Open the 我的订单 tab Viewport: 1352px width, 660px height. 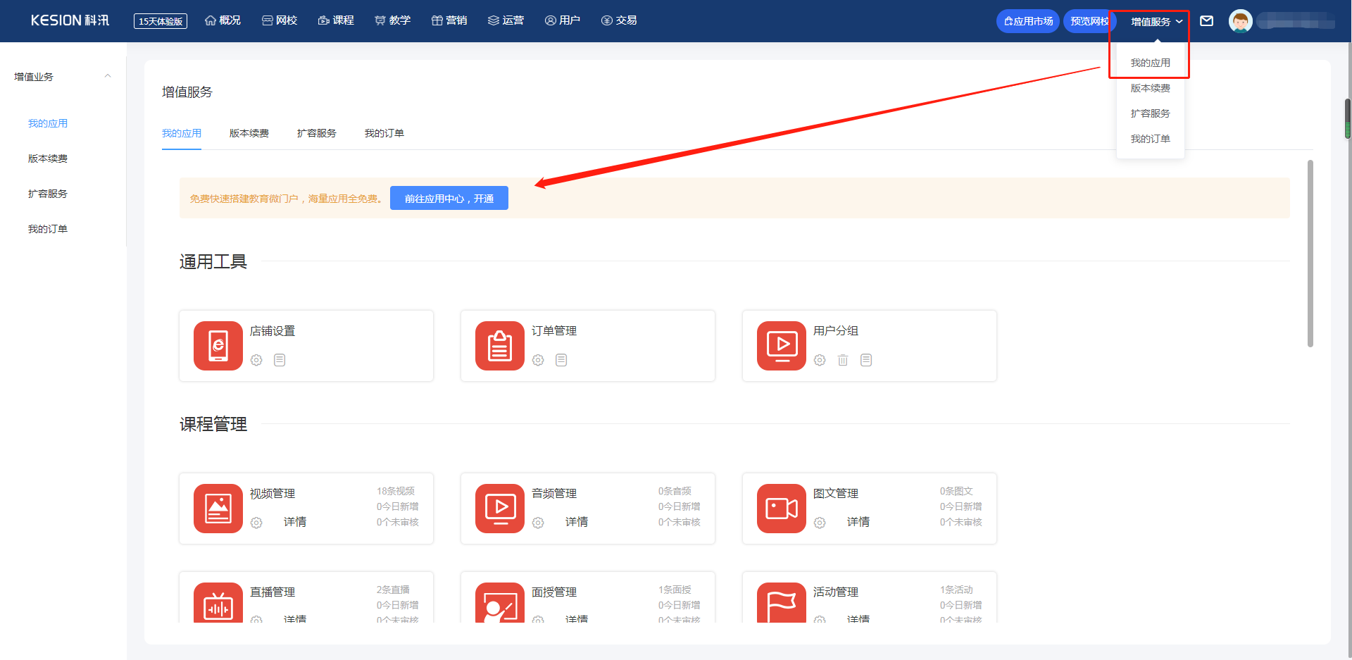(x=384, y=133)
